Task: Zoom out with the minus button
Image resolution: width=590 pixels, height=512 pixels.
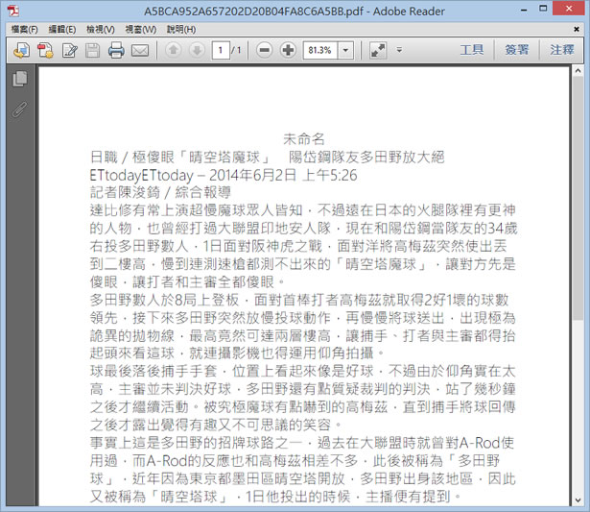Action: (x=264, y=50)
